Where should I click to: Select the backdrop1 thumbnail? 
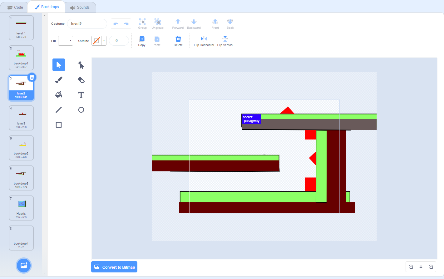pyautogui.click(x=21, y=58)
